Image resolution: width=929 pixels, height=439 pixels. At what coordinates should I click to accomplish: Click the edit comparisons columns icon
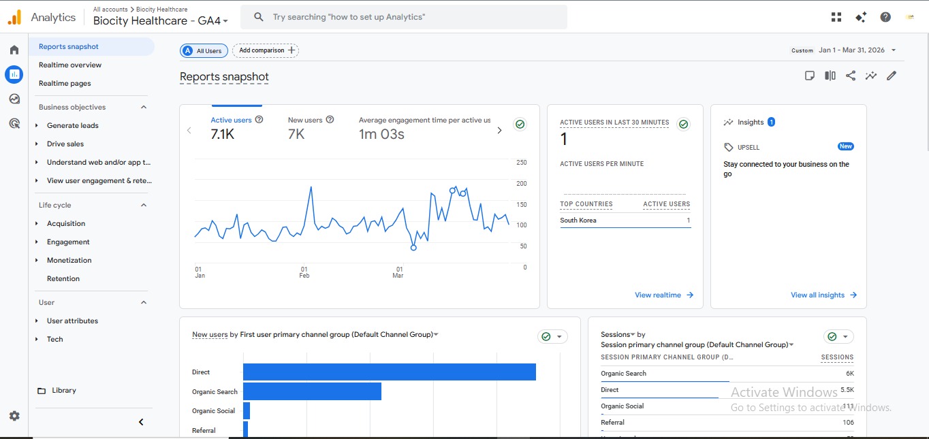coord(830,76)
